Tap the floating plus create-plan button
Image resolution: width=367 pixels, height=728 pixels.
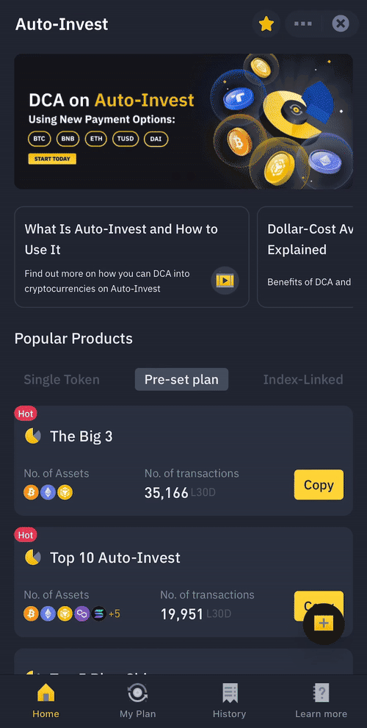tap(324, 624)
